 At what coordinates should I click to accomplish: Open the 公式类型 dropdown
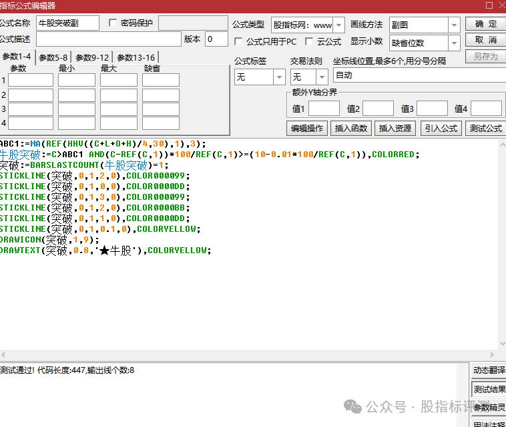click(338, 25)
